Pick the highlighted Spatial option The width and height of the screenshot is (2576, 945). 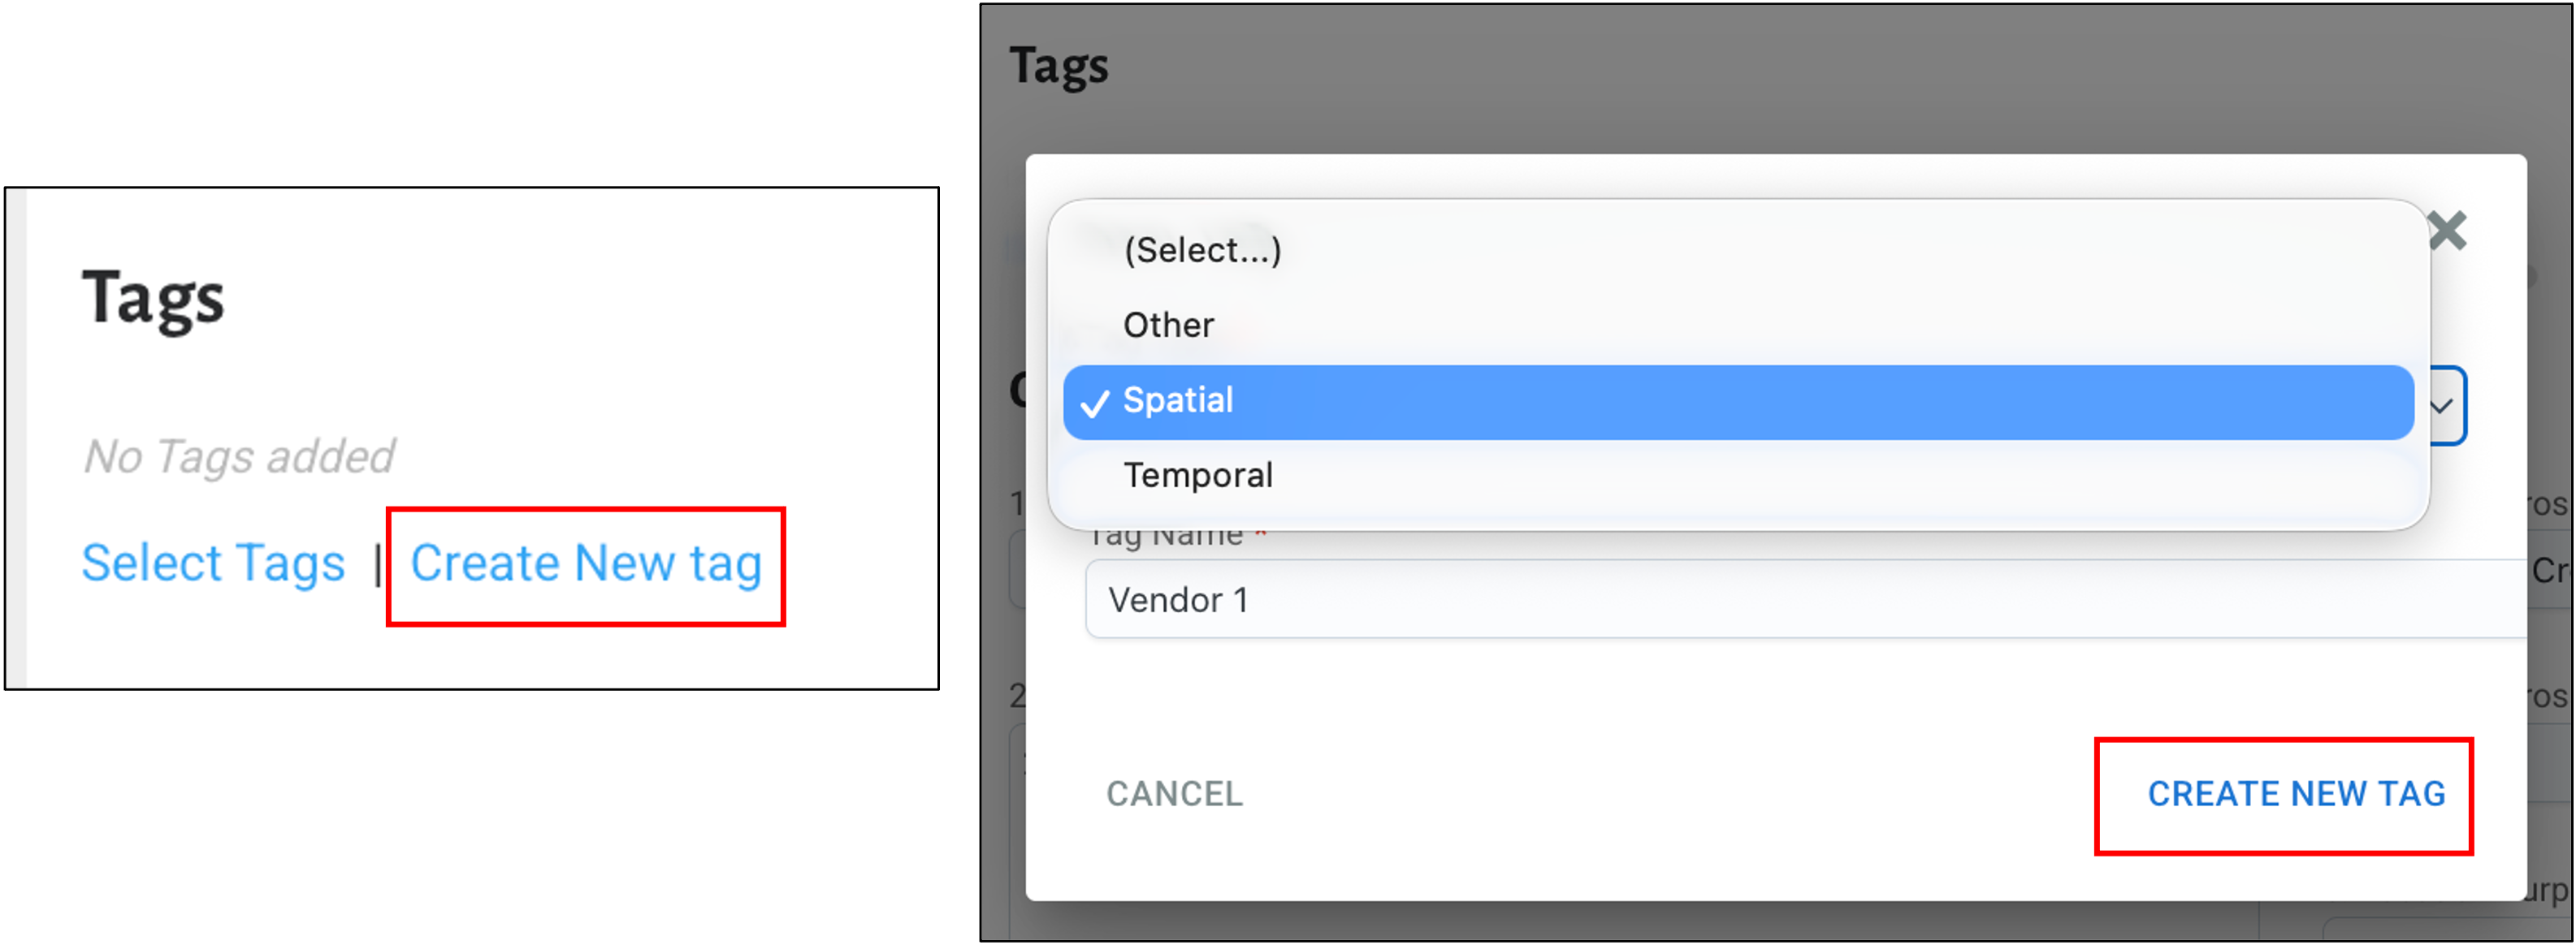pyautogui.click(x=1738, y=402)
